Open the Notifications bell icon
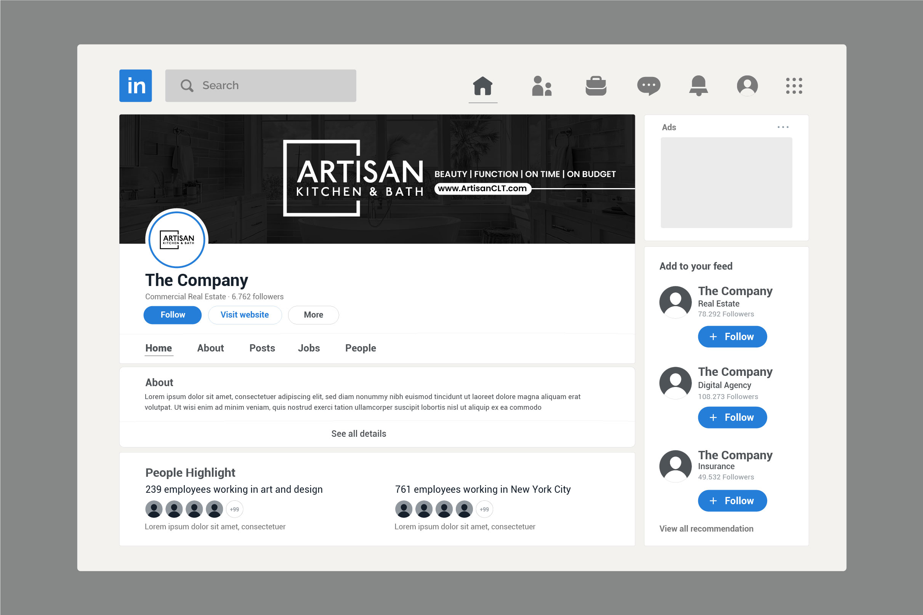The height and width of the screenshot is (615, 923). 699,86
